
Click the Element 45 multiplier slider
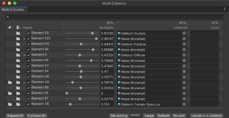point(82,33)
